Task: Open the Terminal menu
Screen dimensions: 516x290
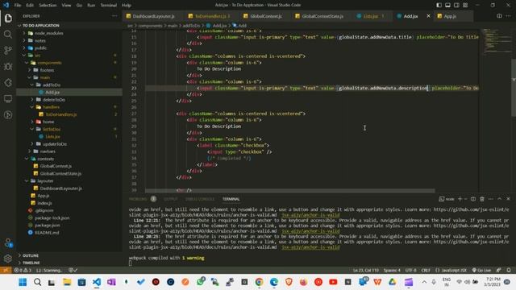Action: click(109, 6)
